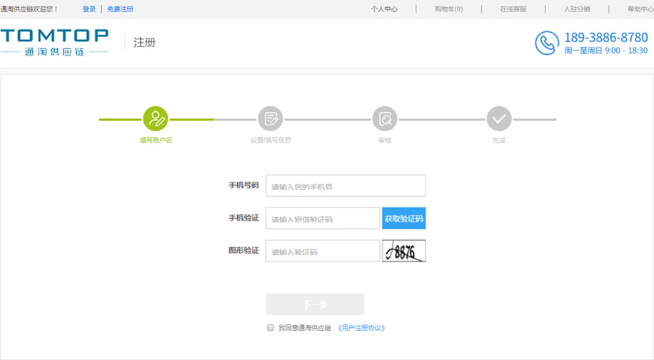This screenshot has width=654, height=360.
Task: Open the 《用户注册协议》 agreement link
Action: pos(361,328)
